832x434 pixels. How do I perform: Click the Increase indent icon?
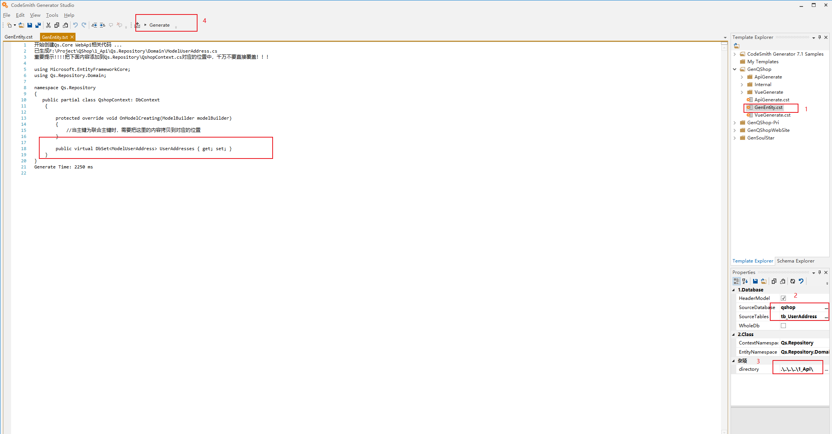[x=103, y=25]
